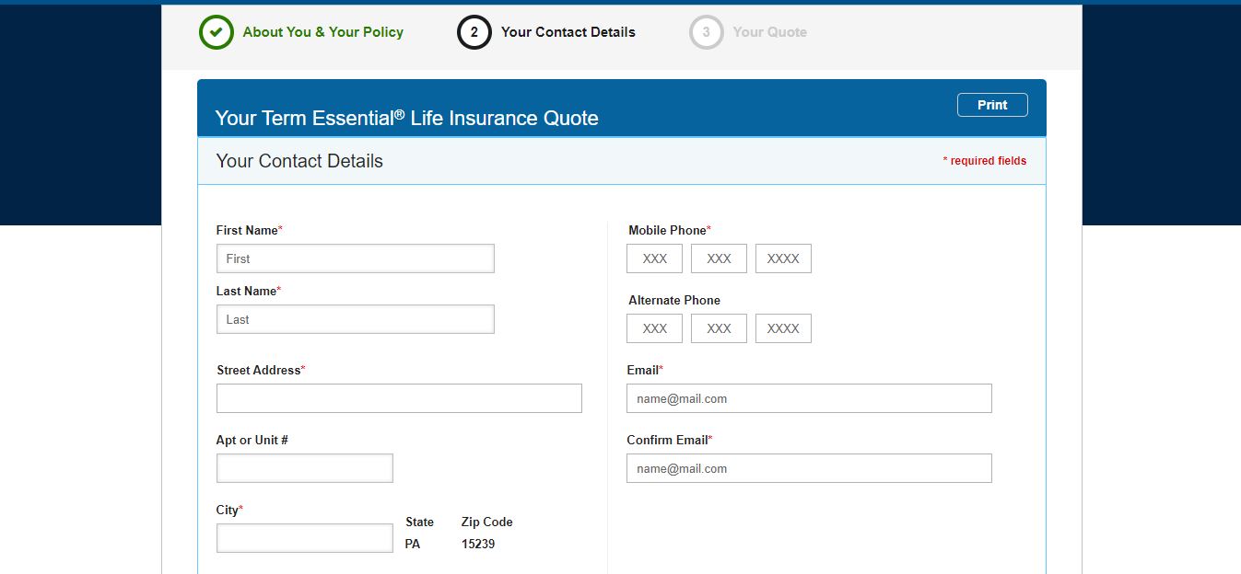1241x574 pixels.
Task: Click the Apt or Unit # label
Action: pos(252,440)
